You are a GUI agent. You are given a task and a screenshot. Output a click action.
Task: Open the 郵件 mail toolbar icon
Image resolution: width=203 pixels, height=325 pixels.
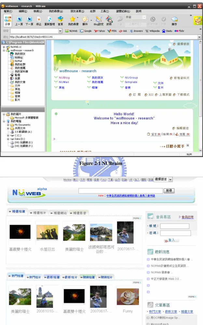[x=85, y=19]
